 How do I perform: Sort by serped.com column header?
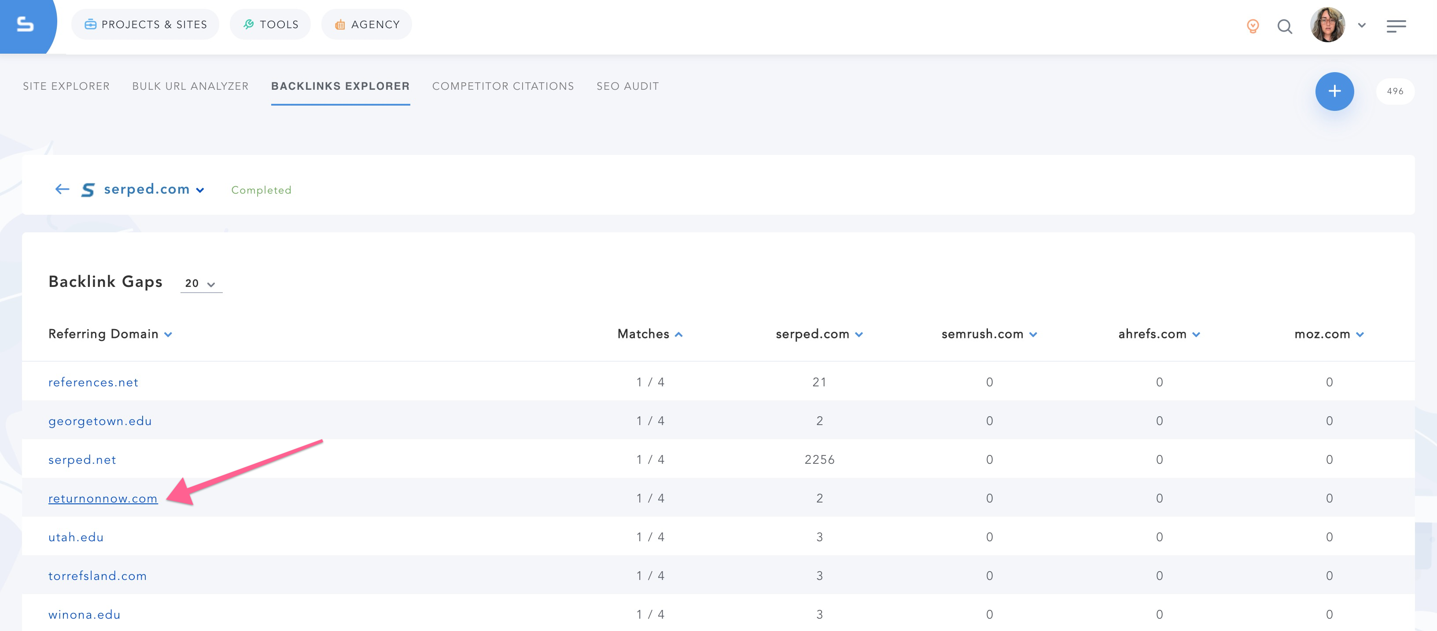tap(819, 334)
